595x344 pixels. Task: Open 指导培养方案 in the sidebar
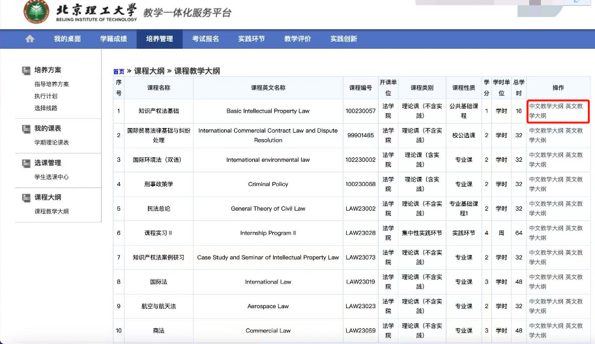click(51, 84)
